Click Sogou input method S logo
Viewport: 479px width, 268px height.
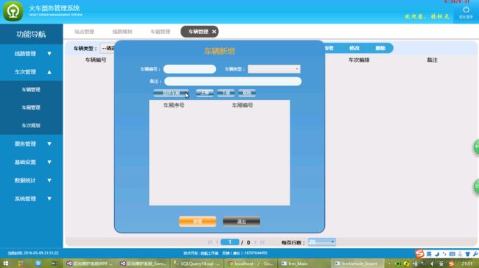pos(419,253)
